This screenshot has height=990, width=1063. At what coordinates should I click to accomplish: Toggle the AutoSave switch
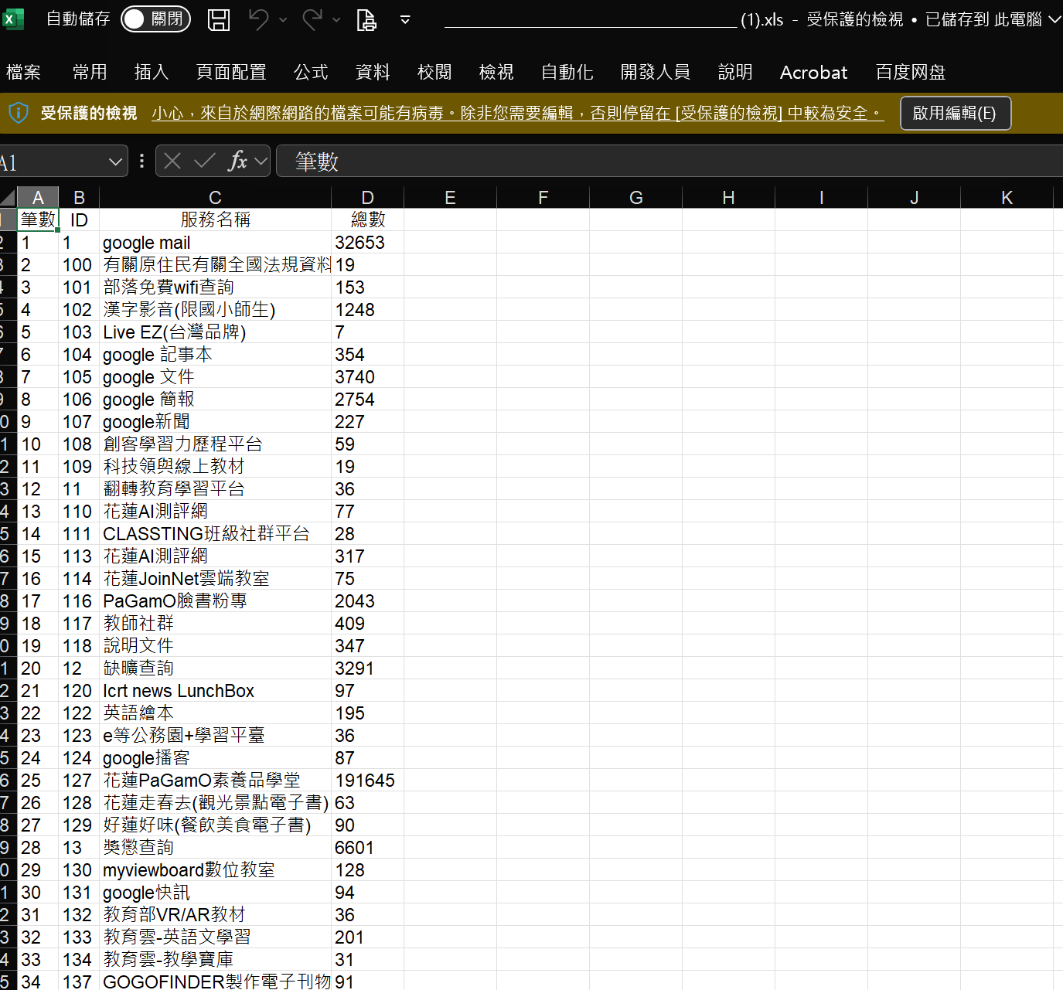155,19
